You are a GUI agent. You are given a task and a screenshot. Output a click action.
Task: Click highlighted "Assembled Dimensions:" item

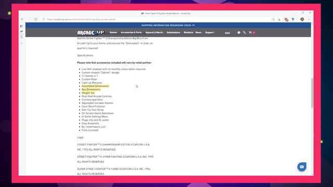(95, 86)
